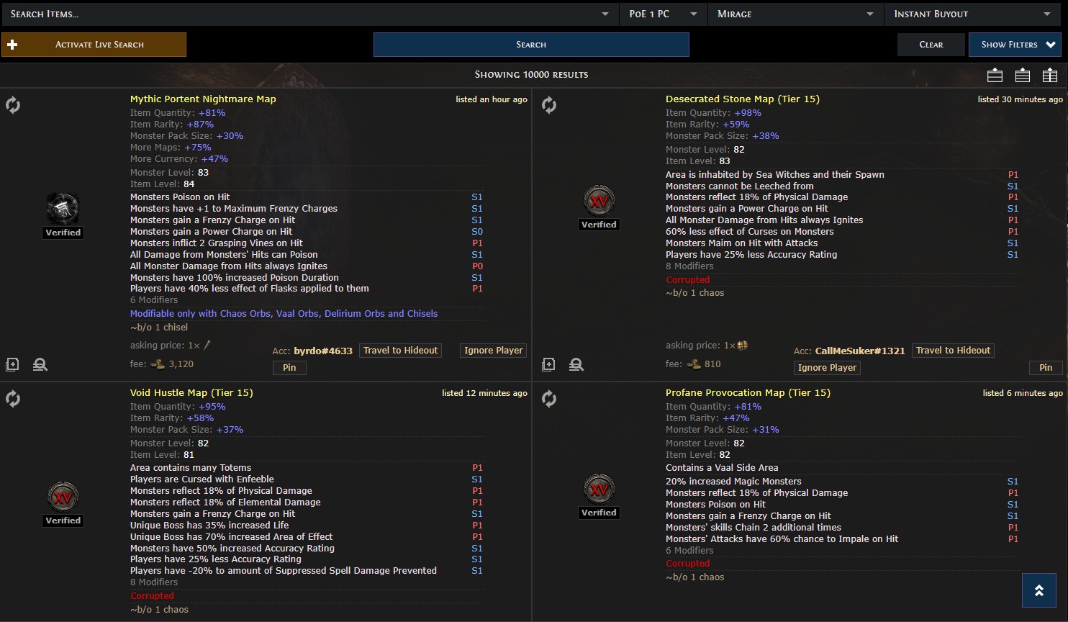Click 'Modifiable only with Chaos Orbs' note
The height and width of the screenshot is (622, 1068).
pos(284,314)
